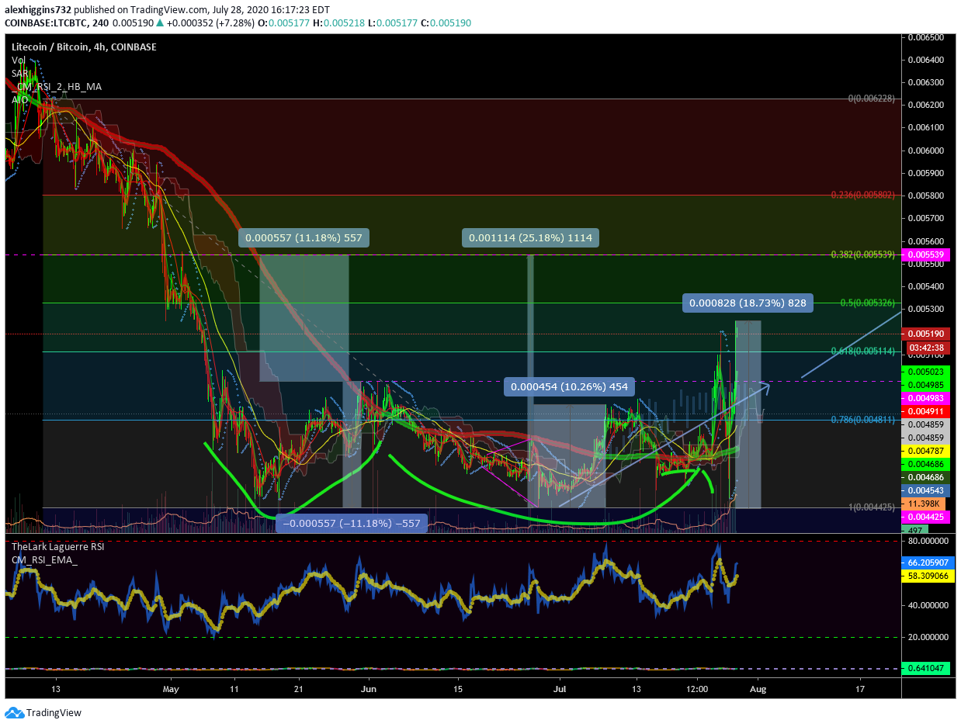Click the 20.000000 RSI axis level

pos(928,637)
